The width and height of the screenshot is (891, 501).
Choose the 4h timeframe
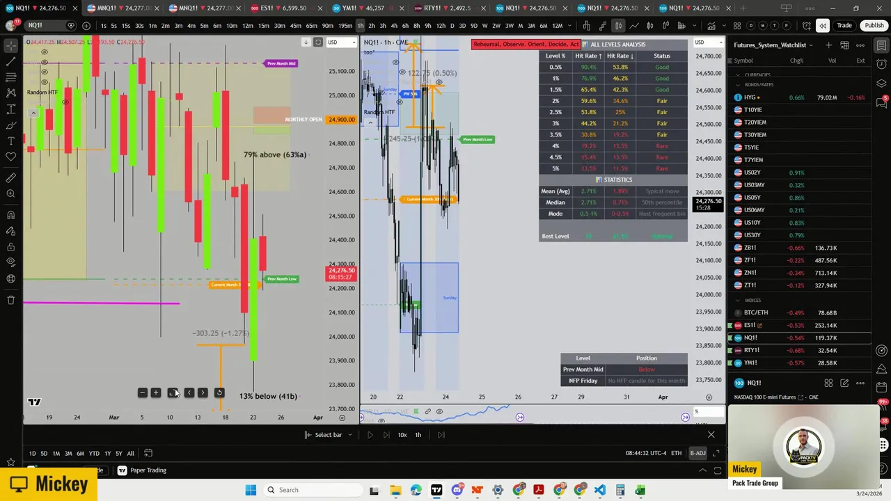point(394,26)
